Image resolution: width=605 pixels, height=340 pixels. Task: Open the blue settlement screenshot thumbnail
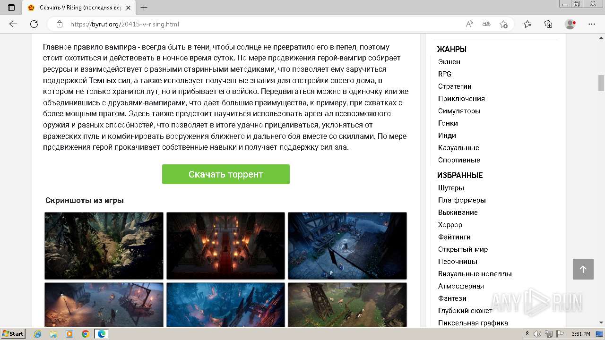point(225,305)
